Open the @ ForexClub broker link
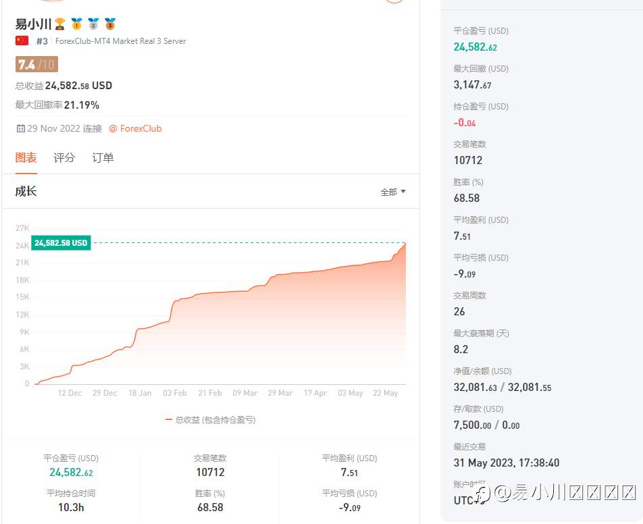 coord(135,128)
